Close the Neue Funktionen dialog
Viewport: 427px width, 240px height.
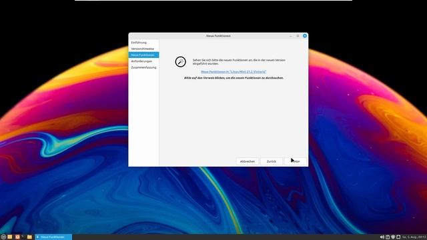pyautogui.click(x=305, y=36)
